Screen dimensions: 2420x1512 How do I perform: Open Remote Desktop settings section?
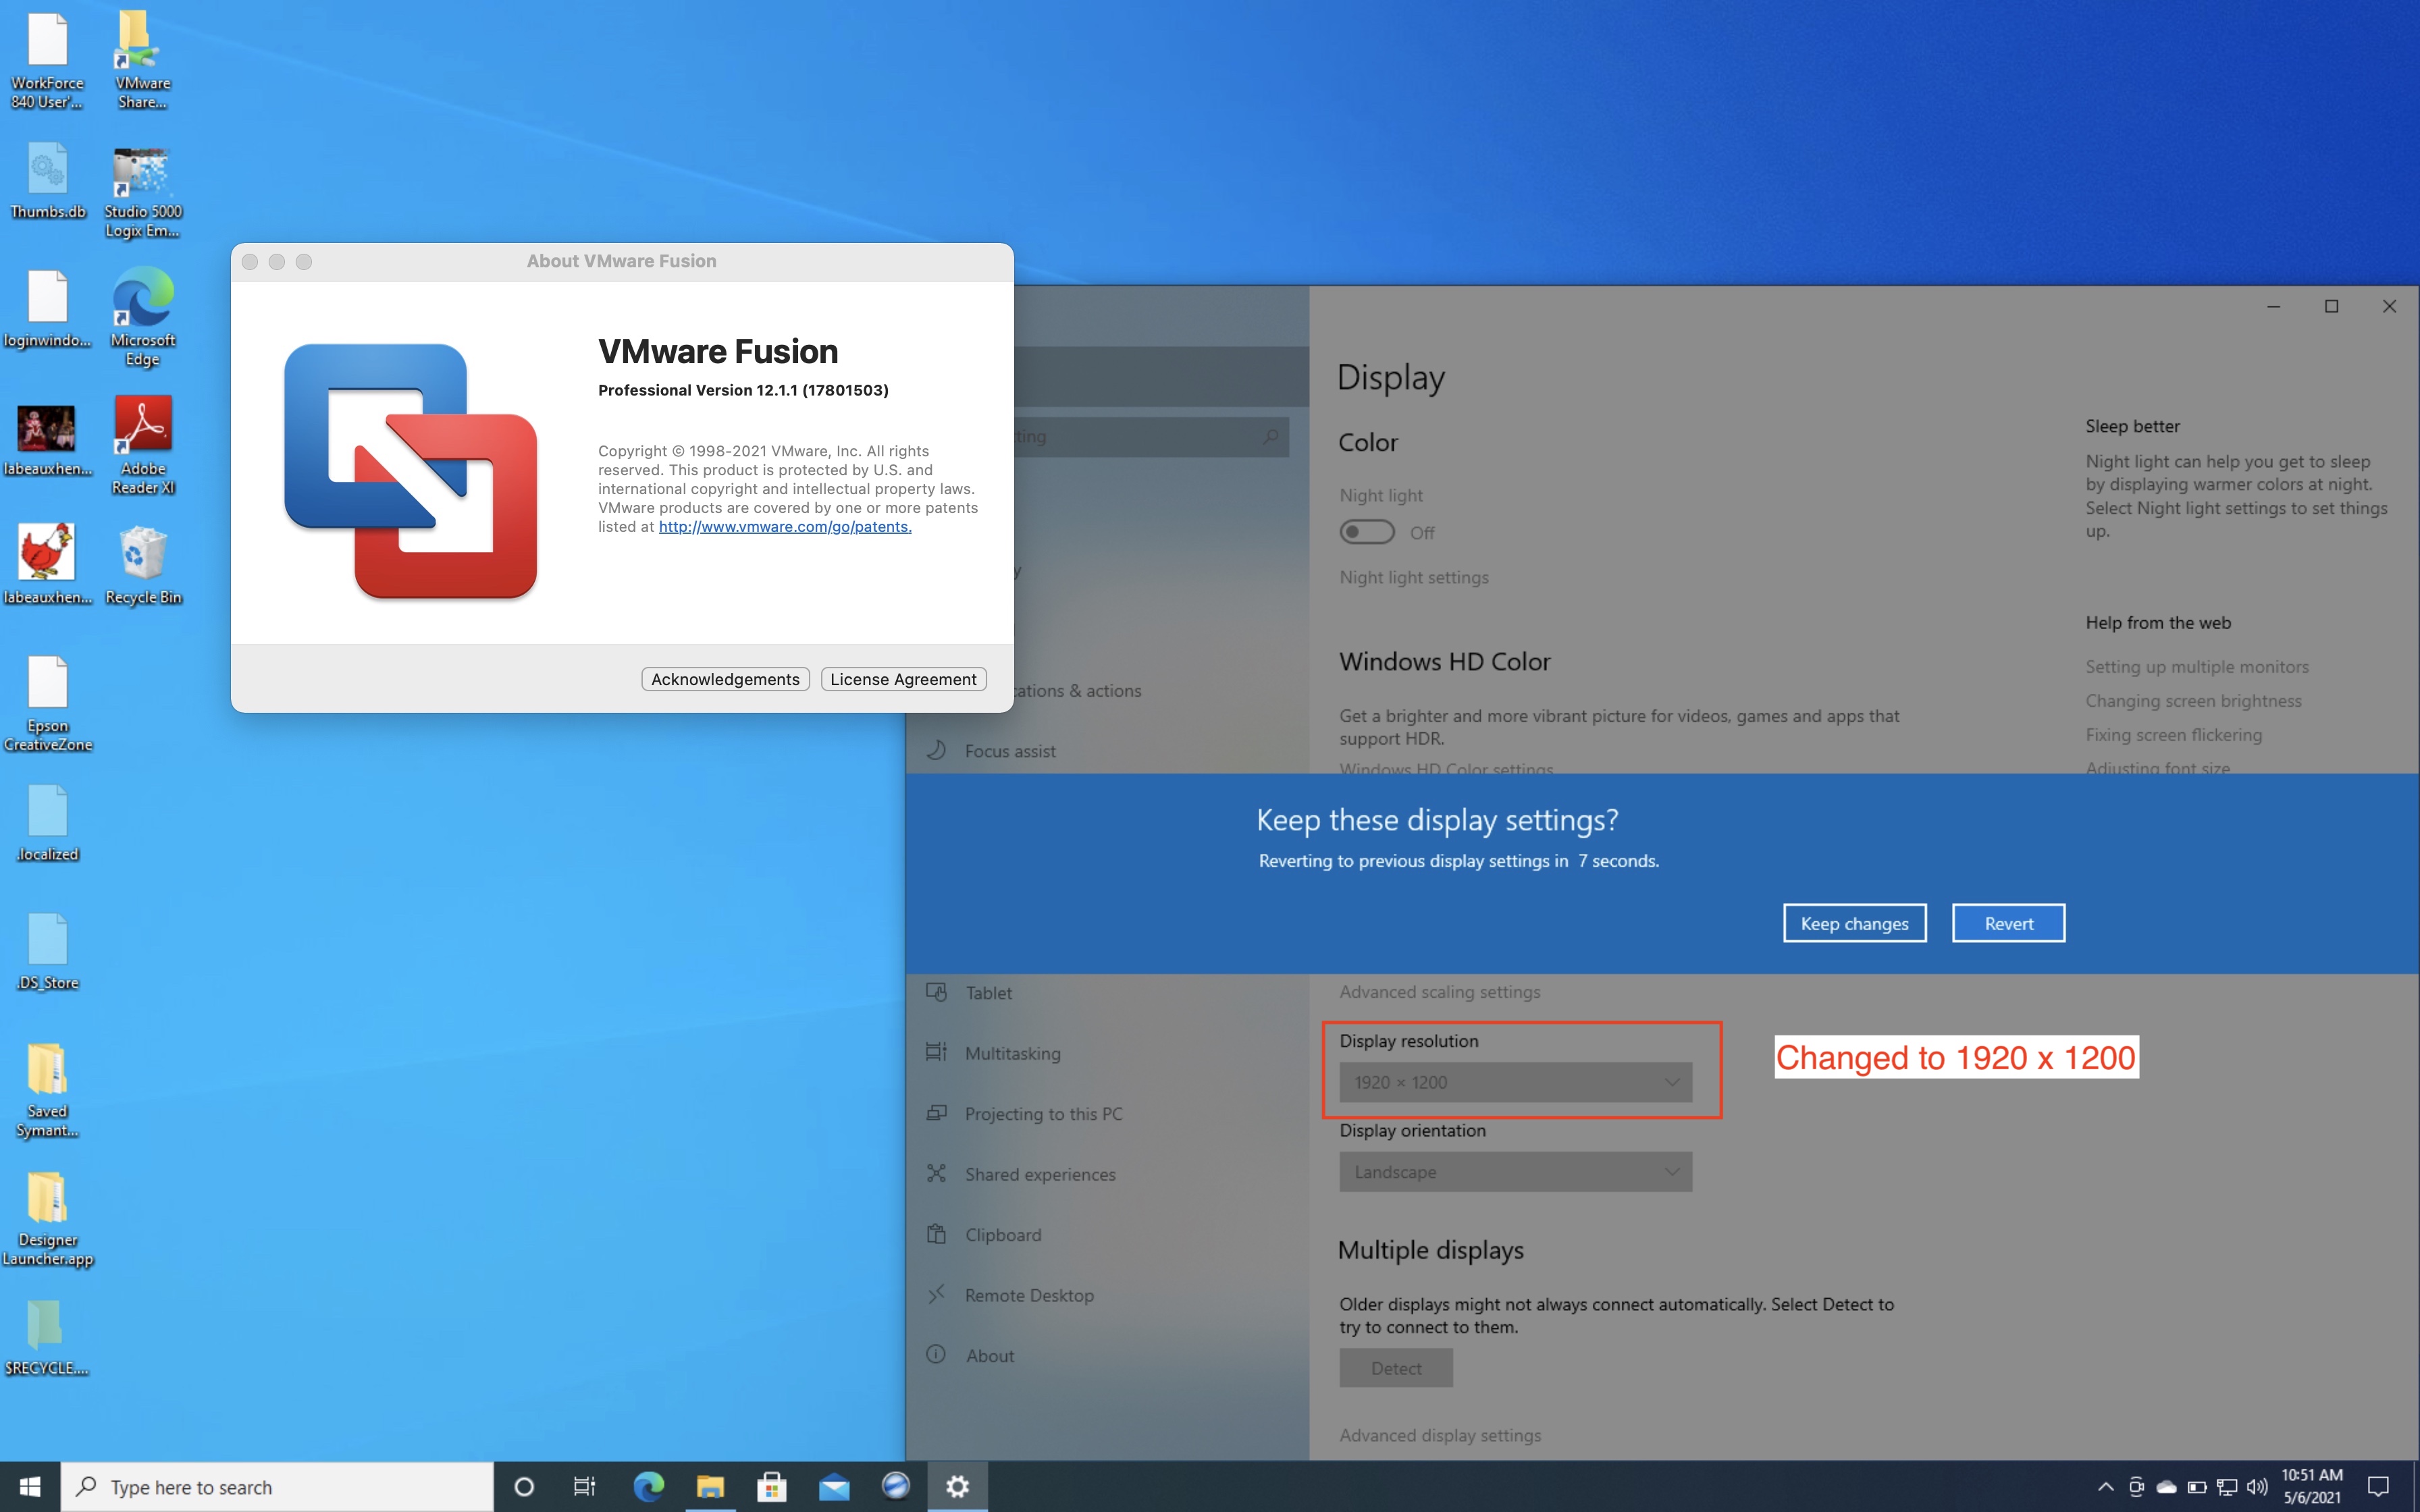(x=1029, y=1295)
